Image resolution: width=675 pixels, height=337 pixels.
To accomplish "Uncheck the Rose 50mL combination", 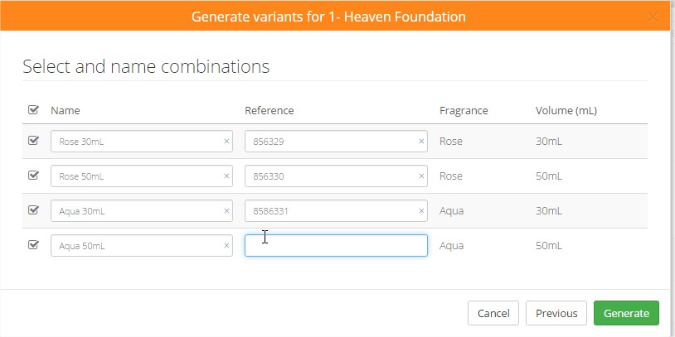I will 33,176.
